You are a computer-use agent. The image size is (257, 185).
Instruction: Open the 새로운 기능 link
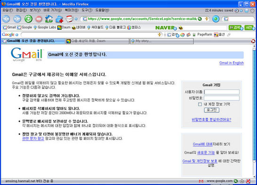click(206, 152)
